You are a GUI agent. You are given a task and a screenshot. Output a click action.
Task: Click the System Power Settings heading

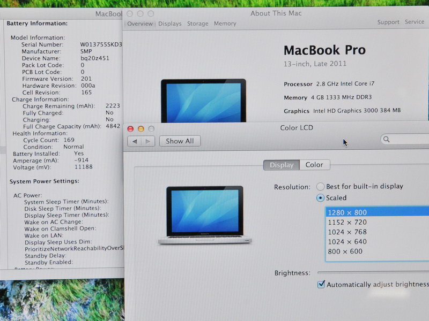coord(45,181)
